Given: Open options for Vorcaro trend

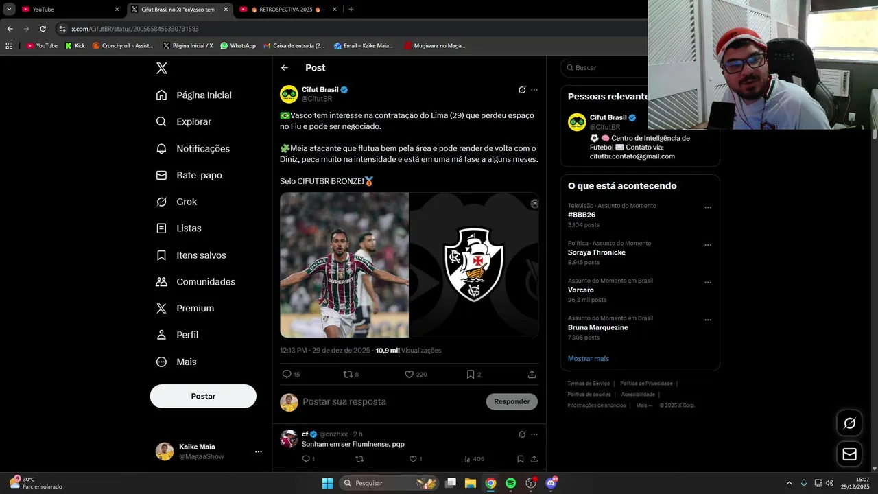Looking at the screenshot, I should coord(708,282).
